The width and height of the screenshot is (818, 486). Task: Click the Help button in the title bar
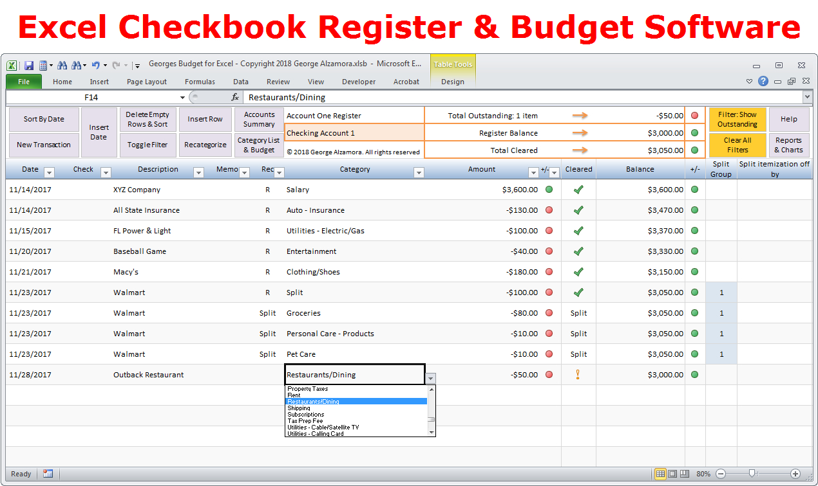click(x=764, y=82)
